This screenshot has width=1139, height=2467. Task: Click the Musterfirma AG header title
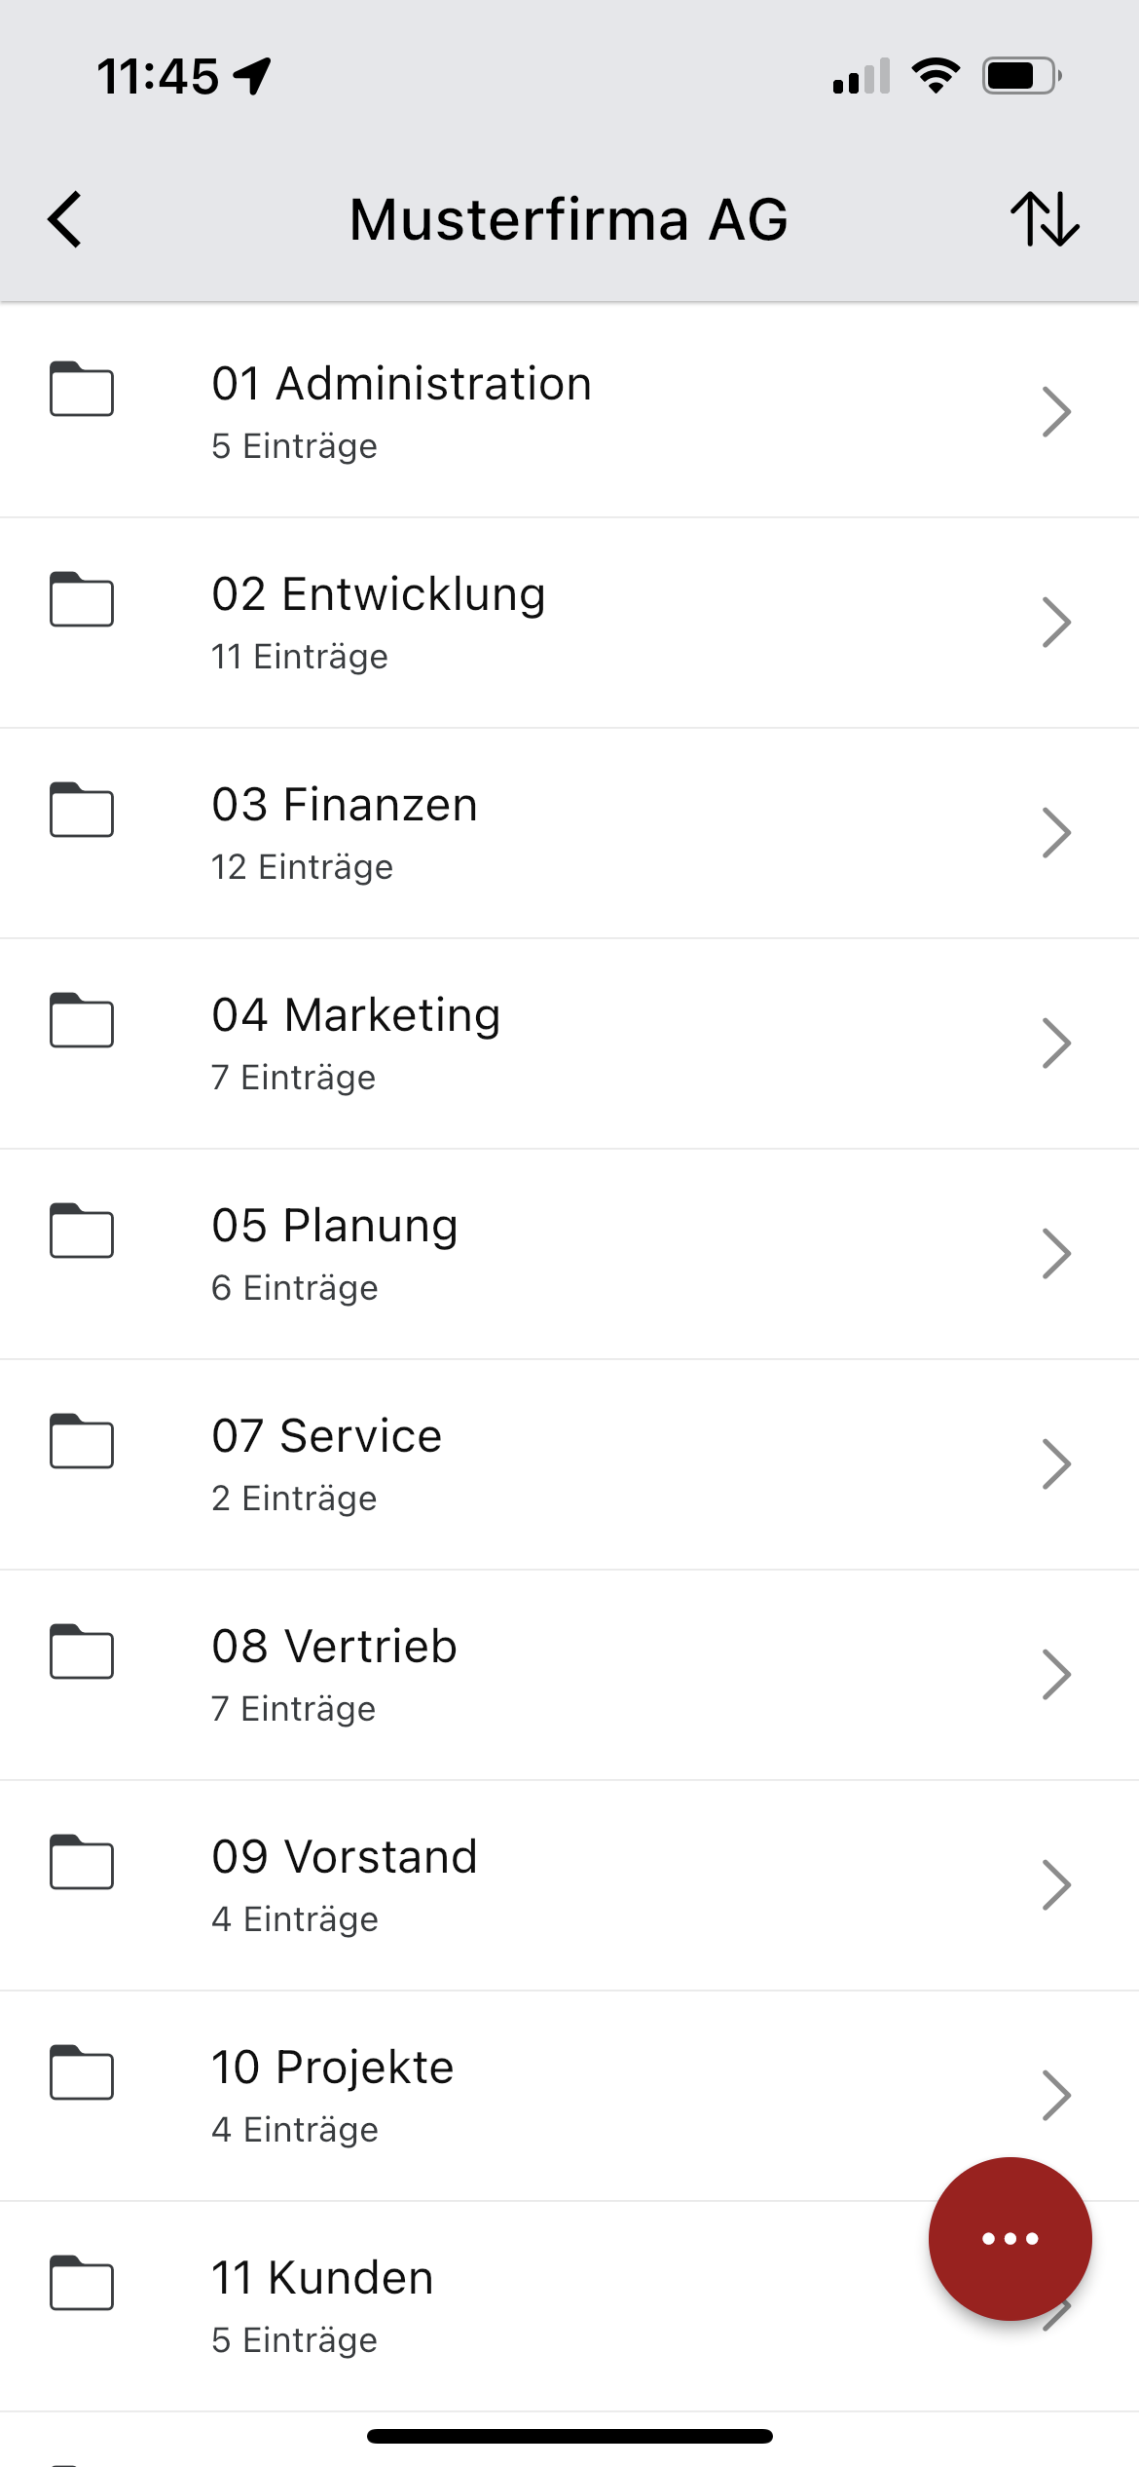[x=569, y=219]
